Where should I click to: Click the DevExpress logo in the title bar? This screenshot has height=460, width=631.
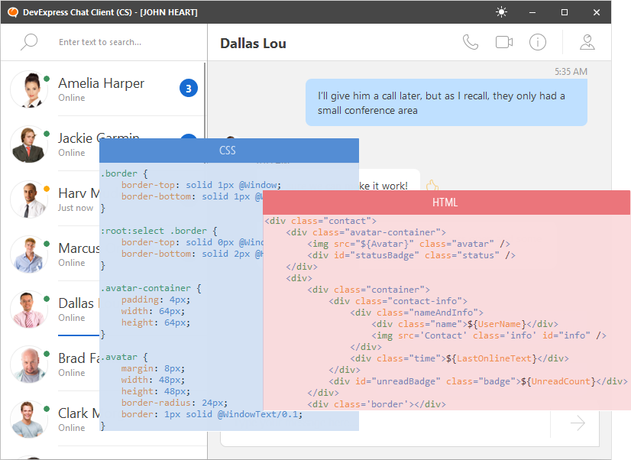[x=11, y=11]
